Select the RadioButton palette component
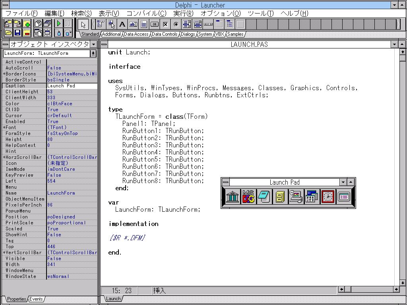Image resolution: width=407 pixels, height=305 pixels. click(176, 24)
